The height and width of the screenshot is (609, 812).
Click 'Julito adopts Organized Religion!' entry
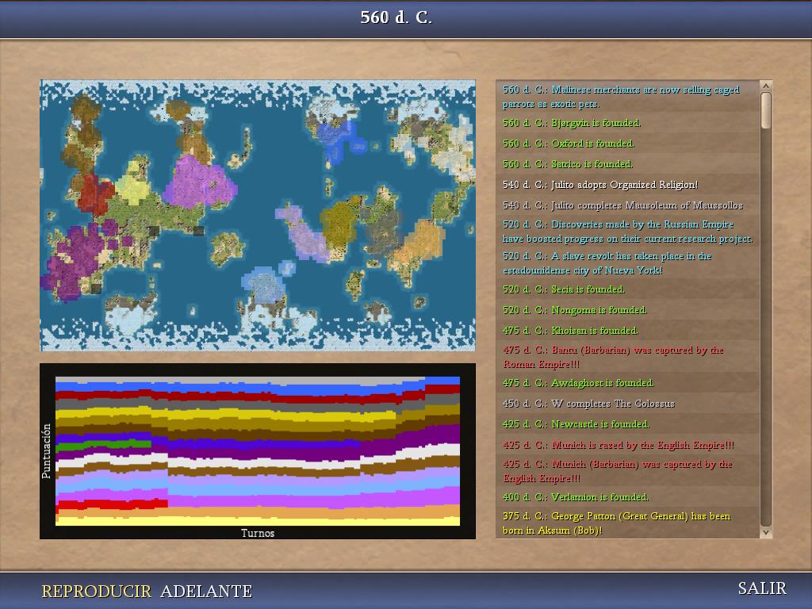[x=600, y=185]
